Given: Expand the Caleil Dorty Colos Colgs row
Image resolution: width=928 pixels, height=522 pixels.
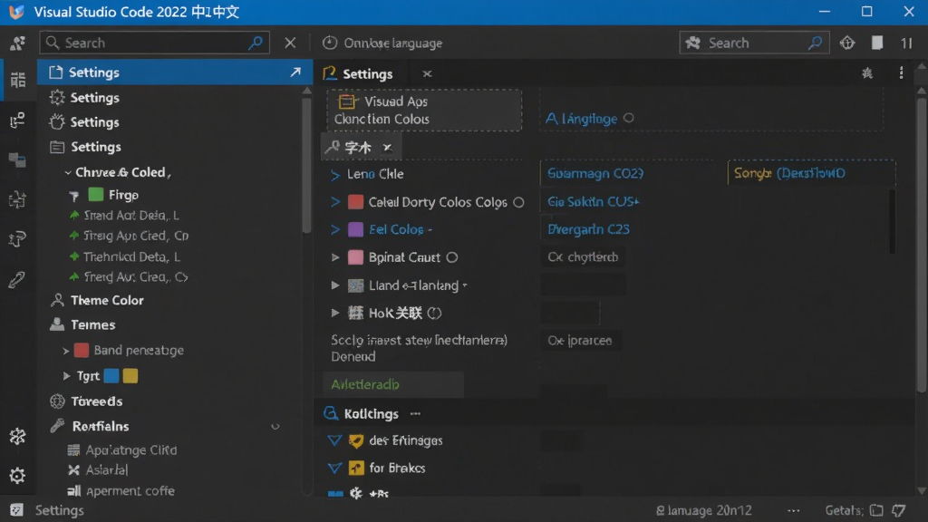Looking at the screenshot, I should pos(335,202).
